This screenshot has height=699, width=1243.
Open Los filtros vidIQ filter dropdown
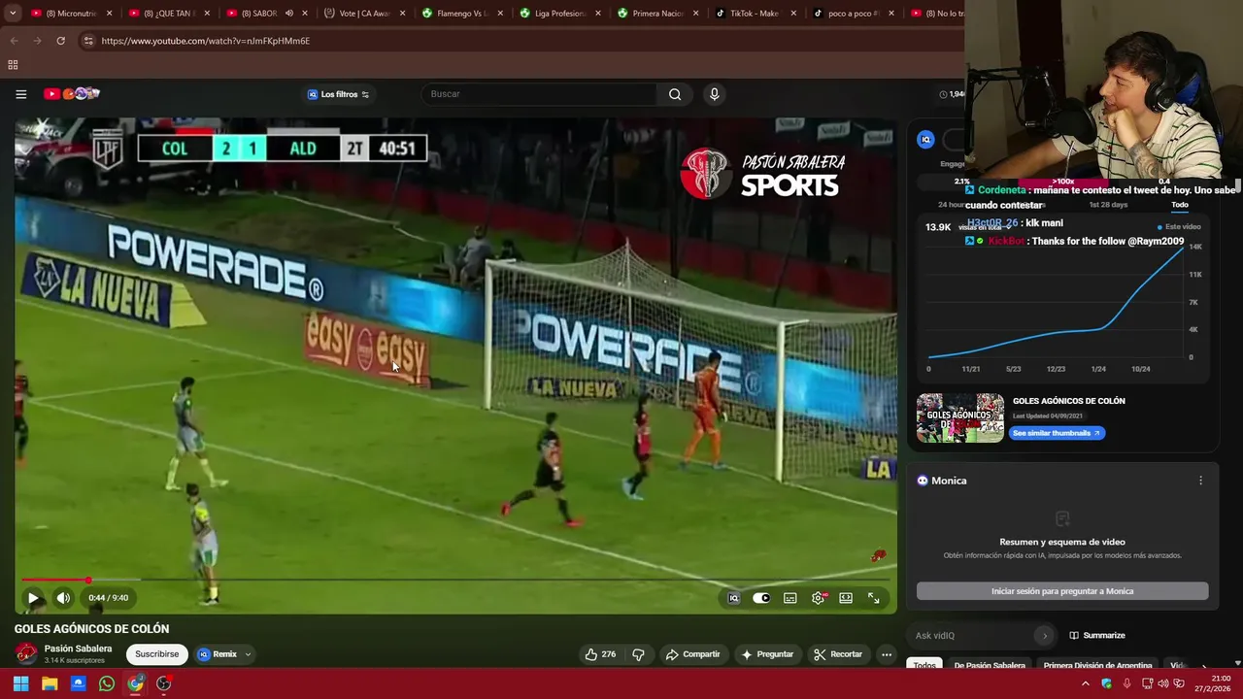click(338, 94)
